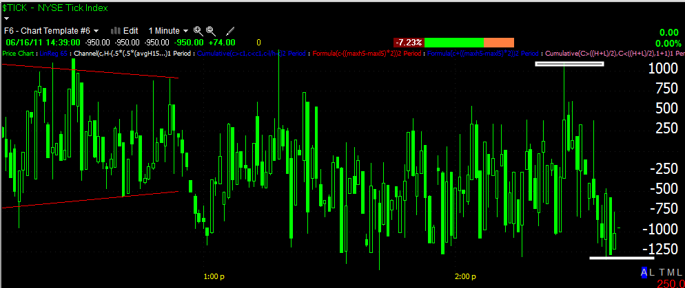This screenshot has width=685, height=288.
Task: Click the yellow 0 value
Action: coord(258,42)
